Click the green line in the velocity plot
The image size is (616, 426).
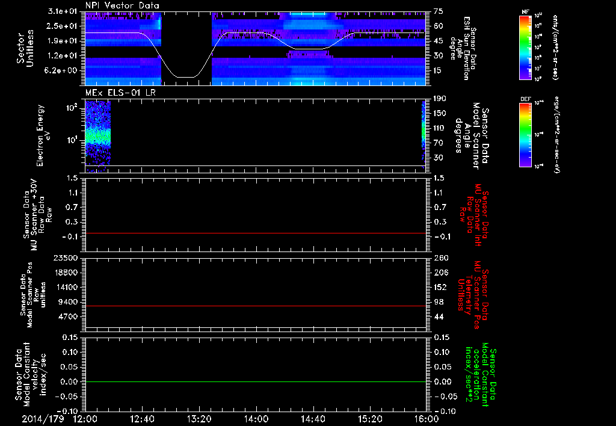pos(256,381)
